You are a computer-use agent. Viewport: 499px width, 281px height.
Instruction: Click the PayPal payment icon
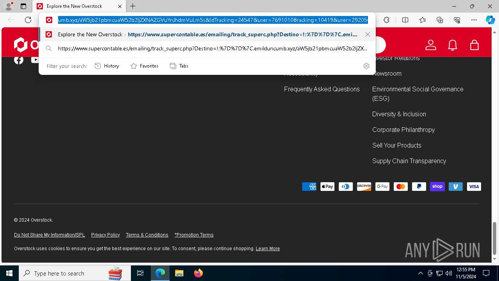419,187
